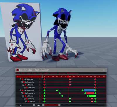This screenshot has height=107, width=117.
Task: Collapse the LeftLowerarm track
Action: tap(22, 93)
